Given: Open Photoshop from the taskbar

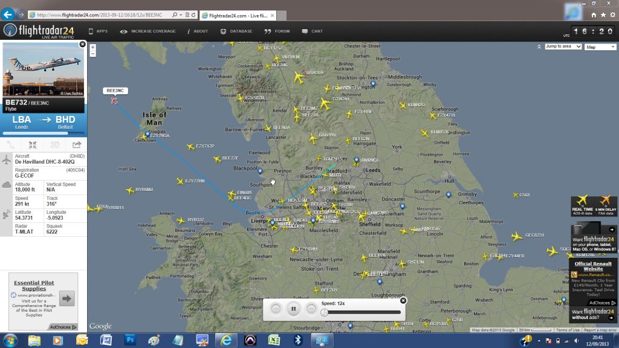Looking at the screenshot, I should click(x=130, y=340).
